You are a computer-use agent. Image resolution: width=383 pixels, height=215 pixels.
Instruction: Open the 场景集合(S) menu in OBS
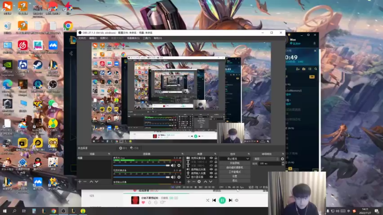pyautogui.click(x=133, y=38)
